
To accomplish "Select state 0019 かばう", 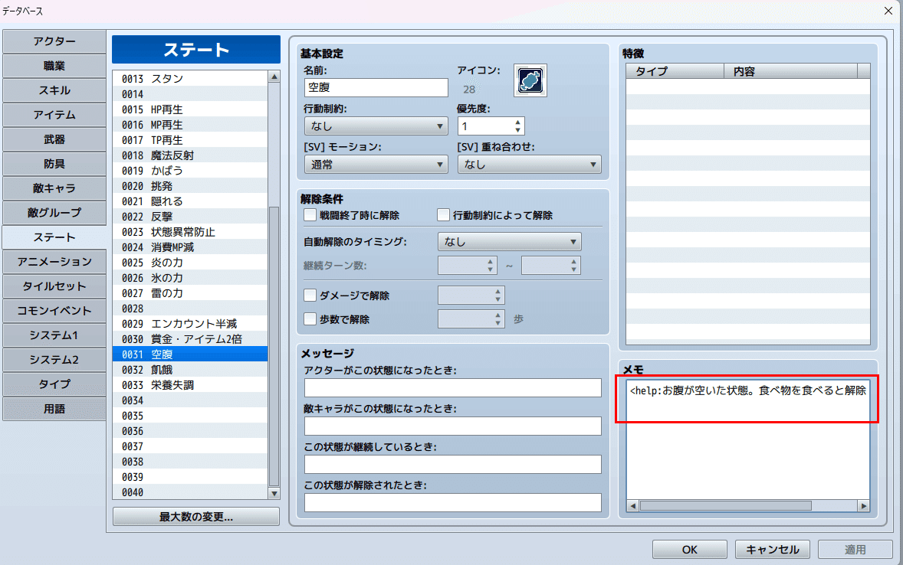I will coord(190,171).
